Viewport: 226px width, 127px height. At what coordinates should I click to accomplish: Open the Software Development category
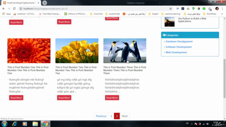tap(179, 47)
